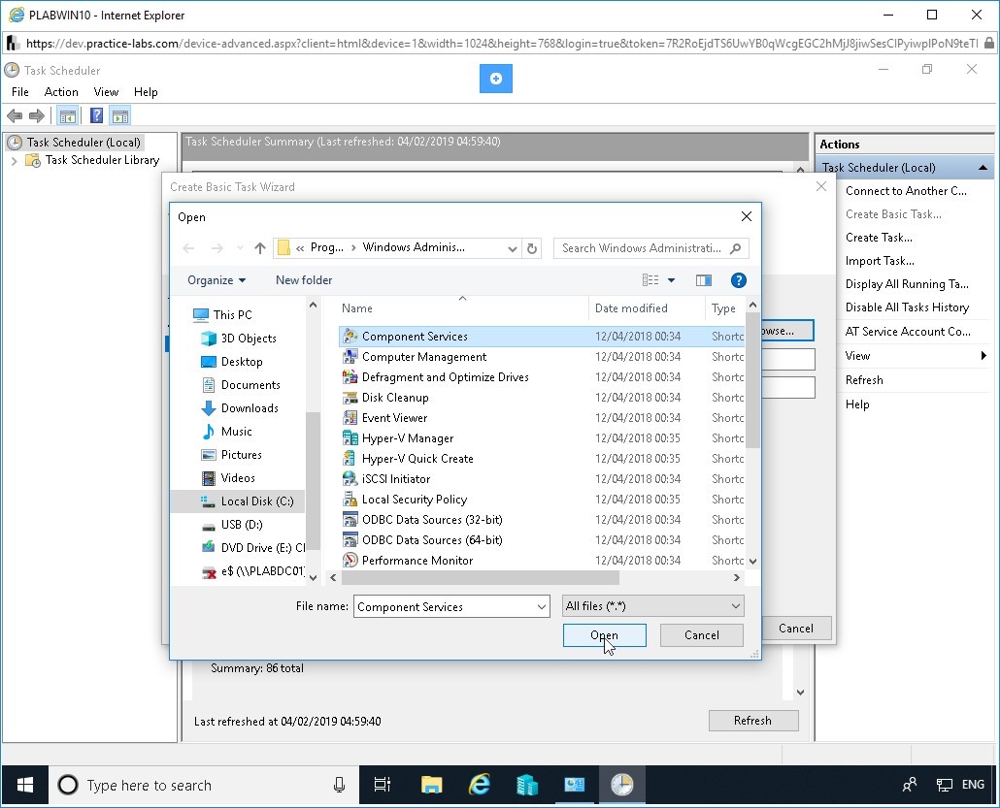Image resolution: width=1000 pixels, height=808 pixels.
Task: Open USB (D:) drive in navigation pane
Action: pyautogui.click(x=231, y=525)
